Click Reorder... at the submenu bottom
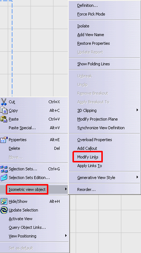The image size is (141, 253). [x=87, y=189]
